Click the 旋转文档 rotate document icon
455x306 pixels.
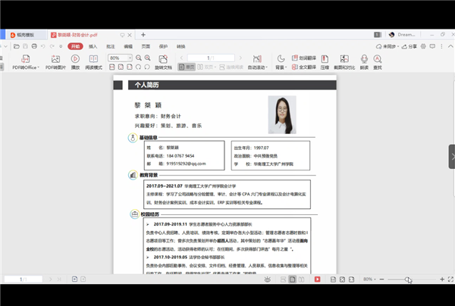point(163,59)
